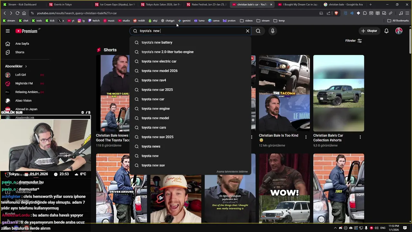Pick the "toyota new suv" suggestion
This screenshot has width=412, height=232.
click(190, 165)
